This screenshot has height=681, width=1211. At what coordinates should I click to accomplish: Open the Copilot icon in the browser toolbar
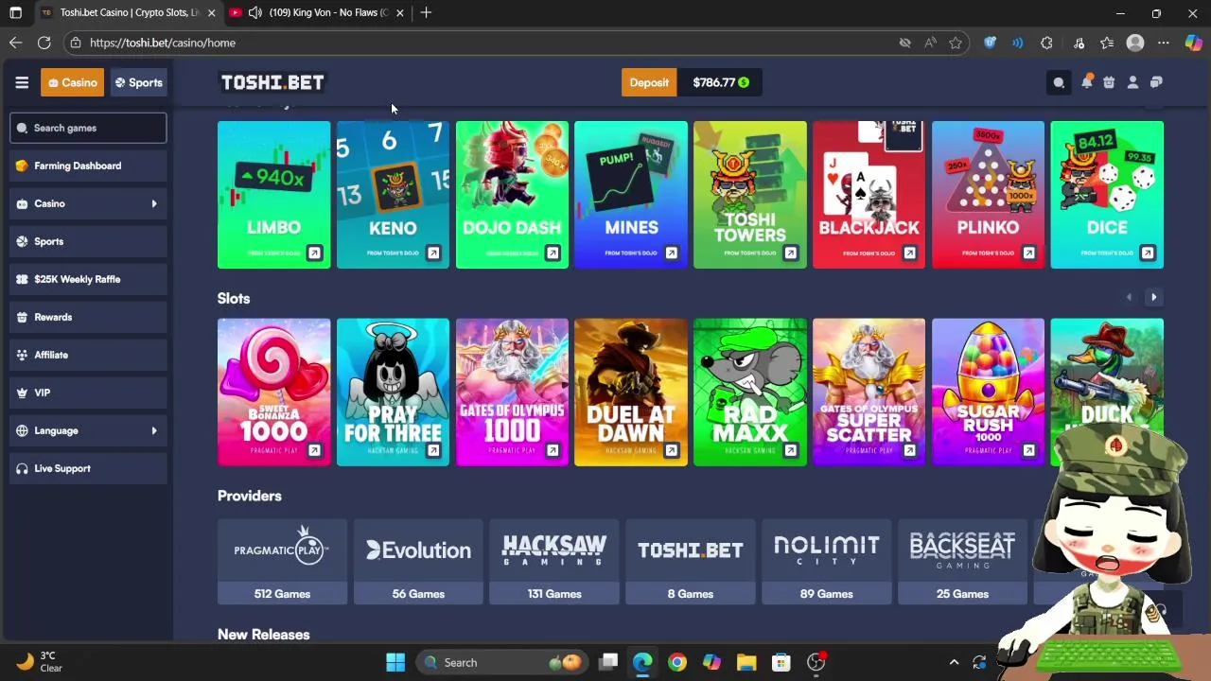(1193, 43)
